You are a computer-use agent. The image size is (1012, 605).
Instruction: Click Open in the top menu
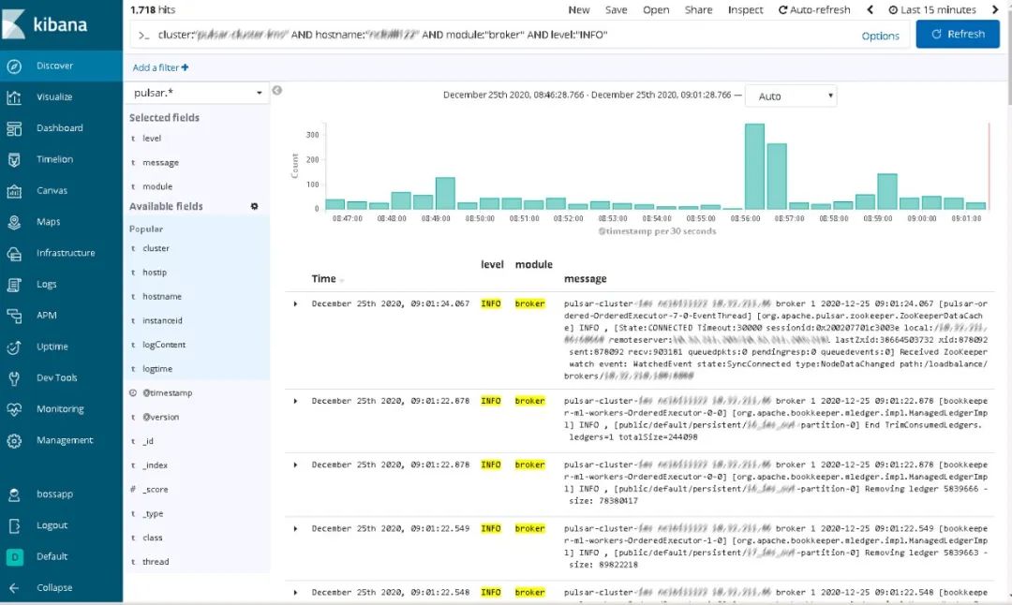click(x=656, y=9)
